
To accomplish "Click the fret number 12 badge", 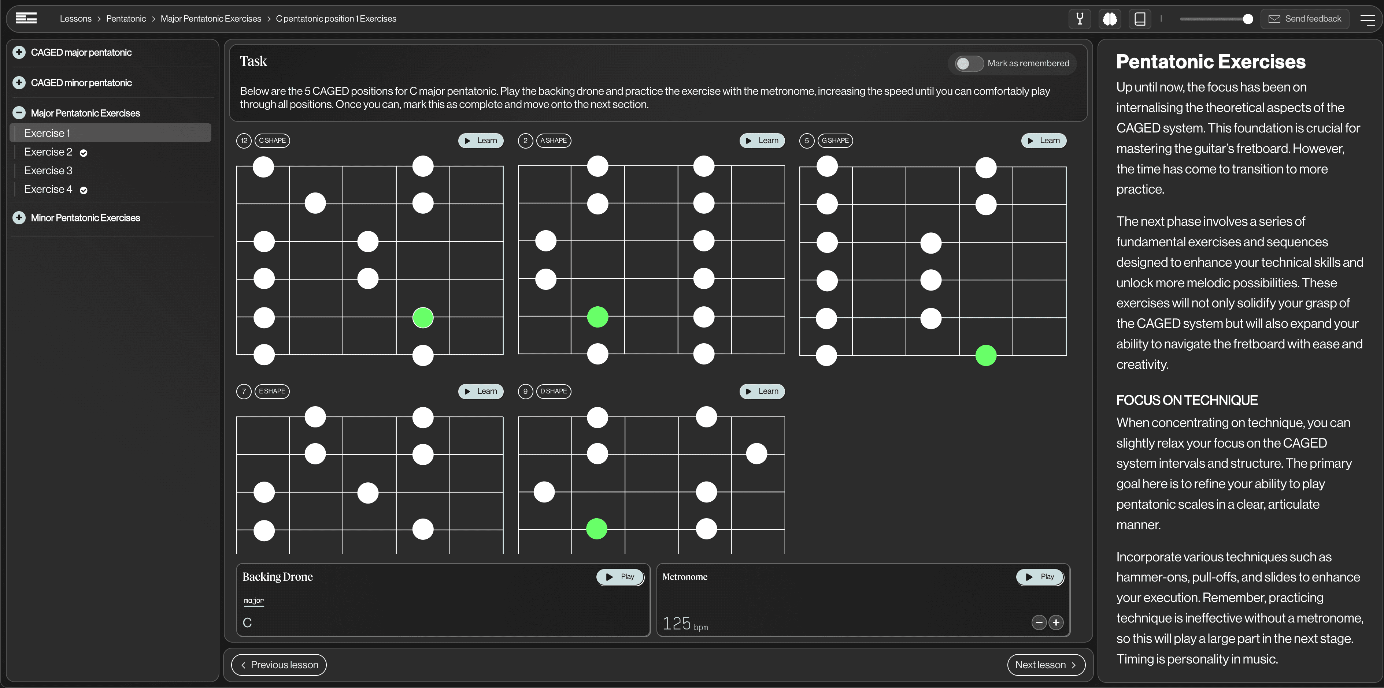I will (x=244, y=141).
